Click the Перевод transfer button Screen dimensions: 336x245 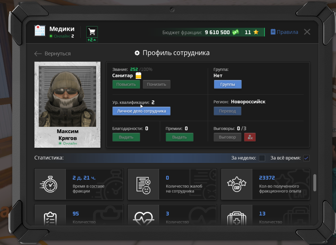click(x=227, y=111)
